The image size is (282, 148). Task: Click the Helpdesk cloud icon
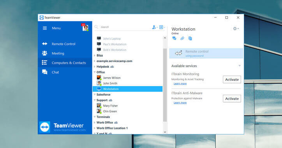coord(112,67)
